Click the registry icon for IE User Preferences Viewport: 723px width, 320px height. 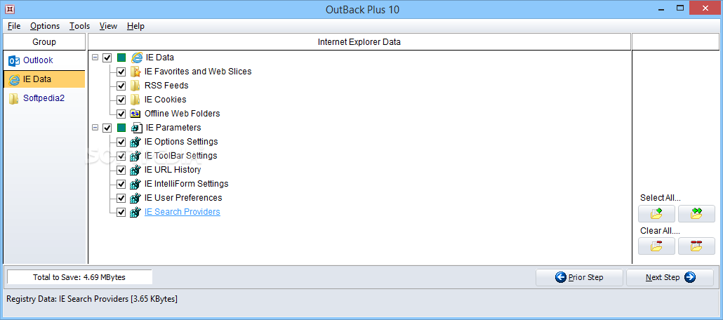coord(135,198)
